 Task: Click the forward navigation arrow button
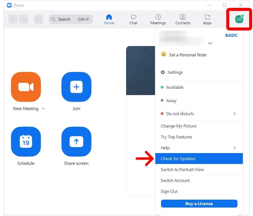coord(24,19)
